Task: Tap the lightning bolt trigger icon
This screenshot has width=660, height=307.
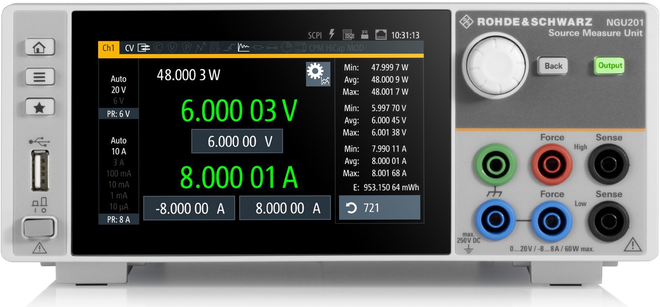Action: (332, 35)
